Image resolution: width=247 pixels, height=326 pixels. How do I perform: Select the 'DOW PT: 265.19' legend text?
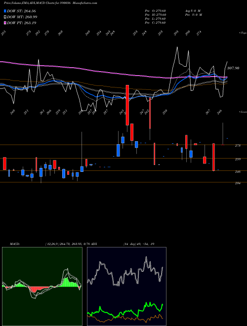(x=22, y=23)
